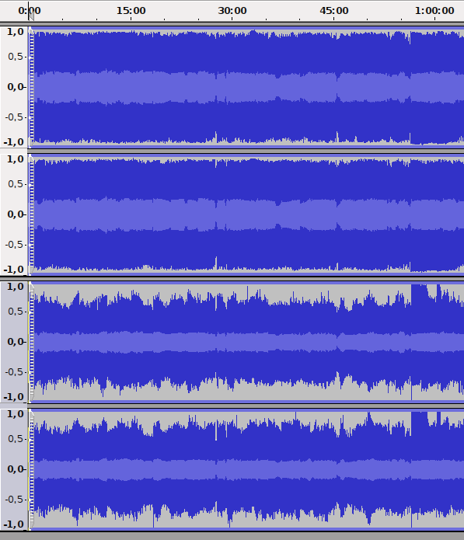This screenshot has width=464, height=540.
Task: Place cursor in the second channel waveform under 15:00
Action: [x=131, y=214]
